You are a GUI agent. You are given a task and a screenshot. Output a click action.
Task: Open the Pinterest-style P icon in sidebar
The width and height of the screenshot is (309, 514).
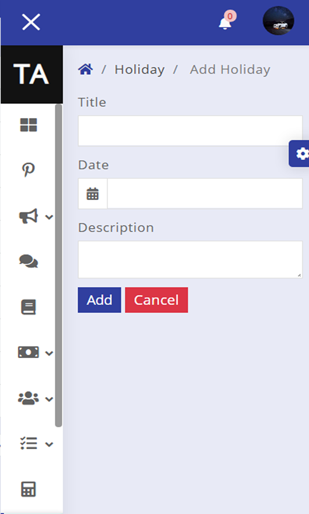[29, 170]
